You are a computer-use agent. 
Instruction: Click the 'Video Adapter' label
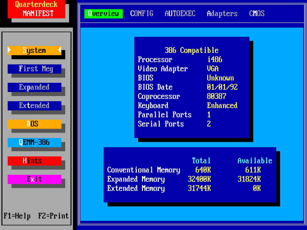click(163, 69)
